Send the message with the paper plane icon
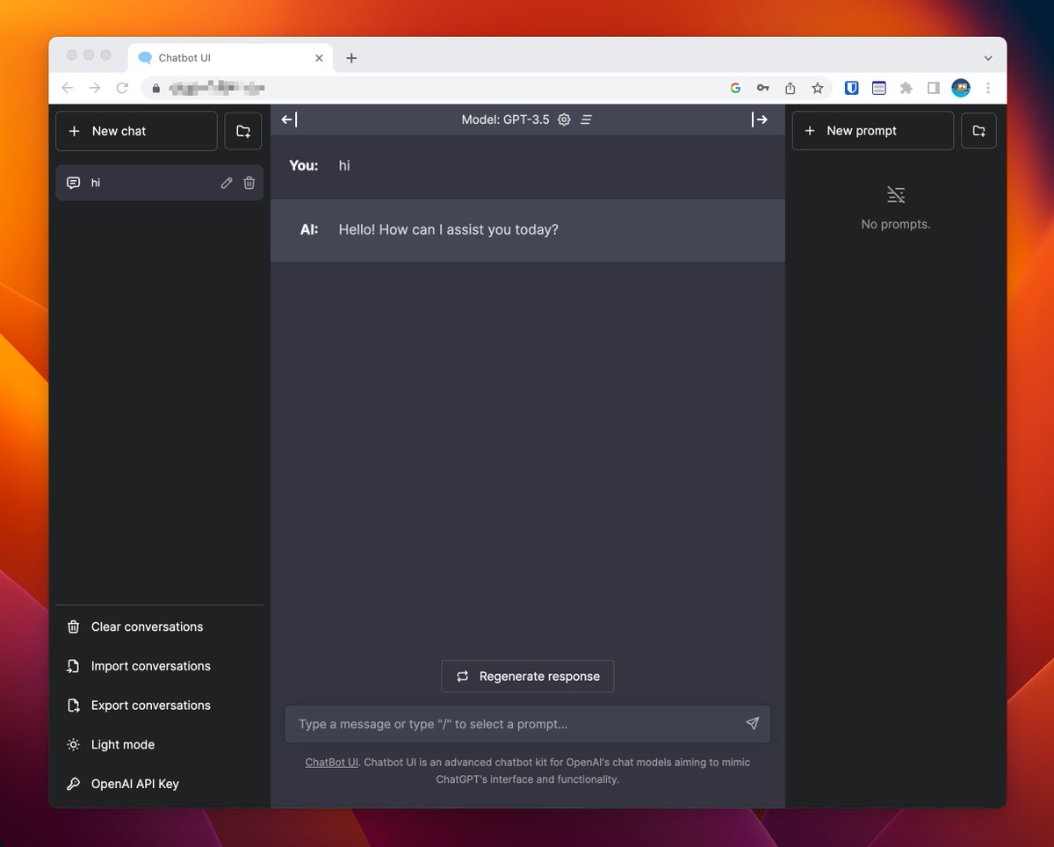Viewport: 1054px width, 847px height. click(752, 724)
